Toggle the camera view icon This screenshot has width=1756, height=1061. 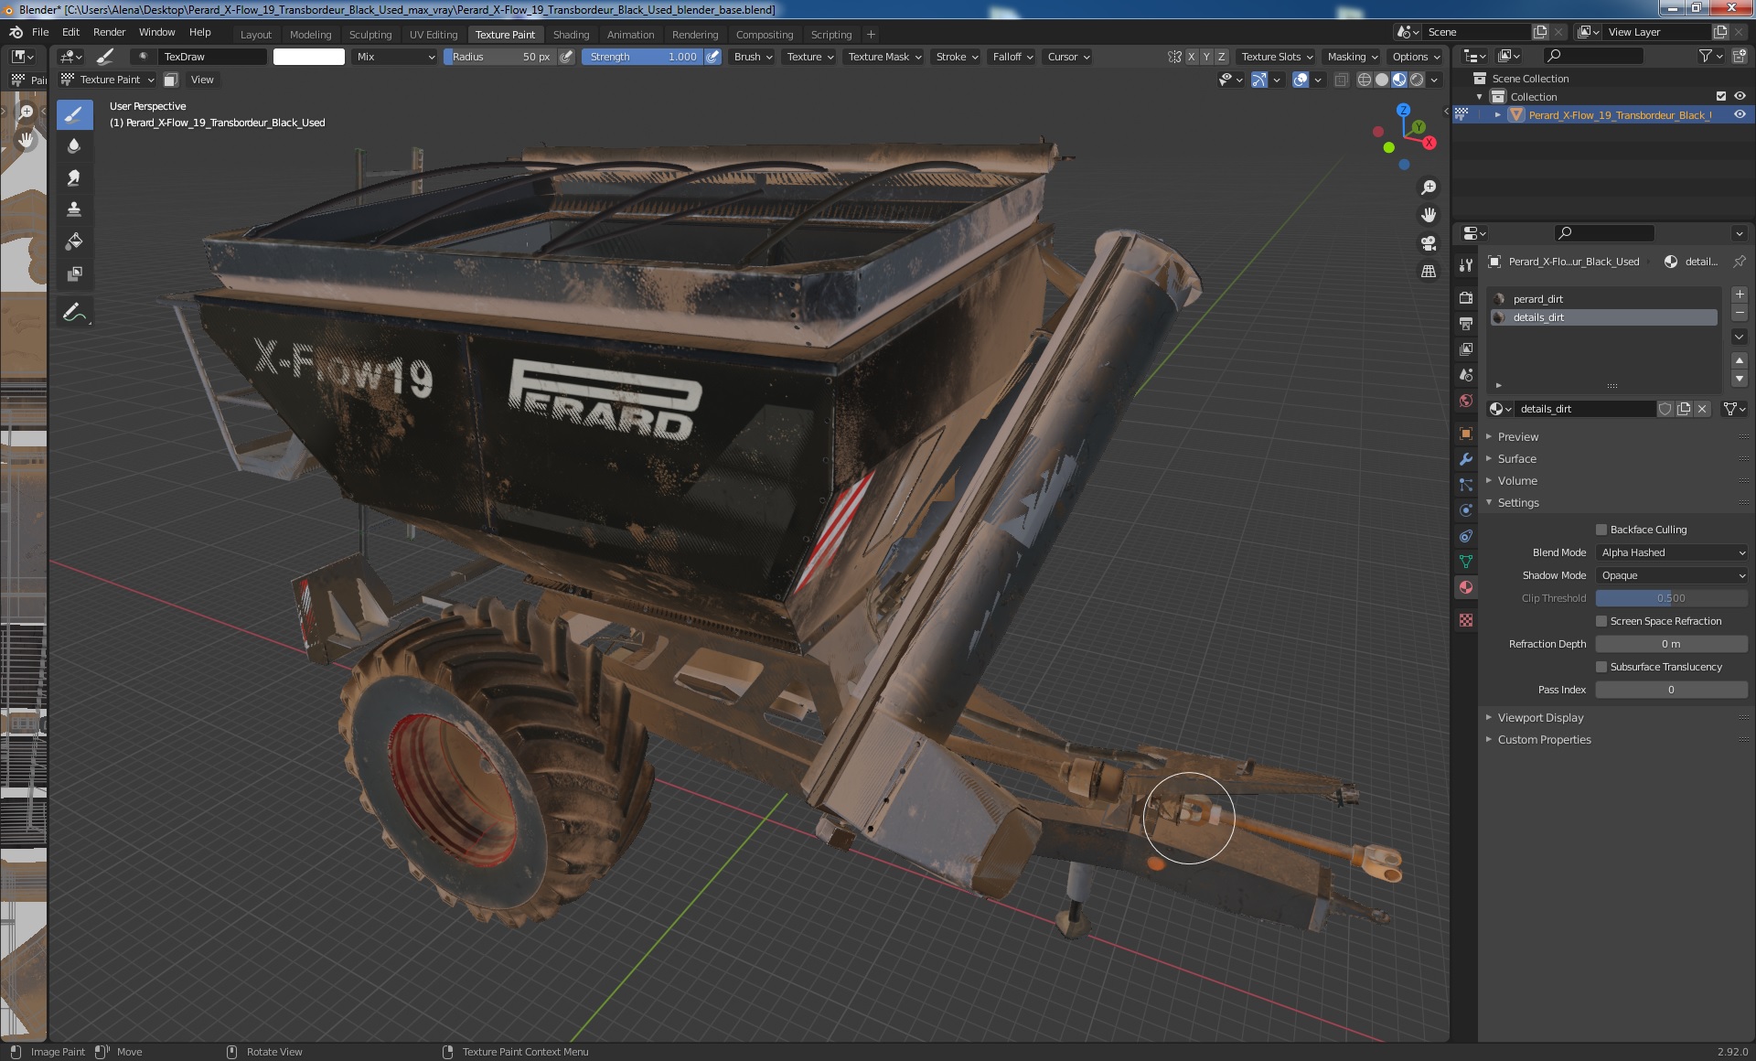click(x=1428, y=243)
